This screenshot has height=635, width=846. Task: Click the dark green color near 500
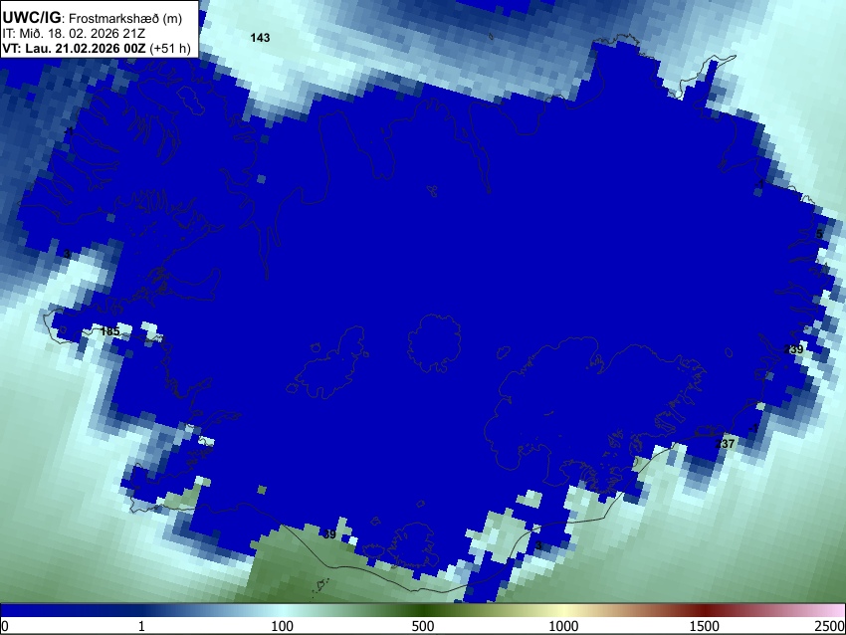tap(423, 611)
